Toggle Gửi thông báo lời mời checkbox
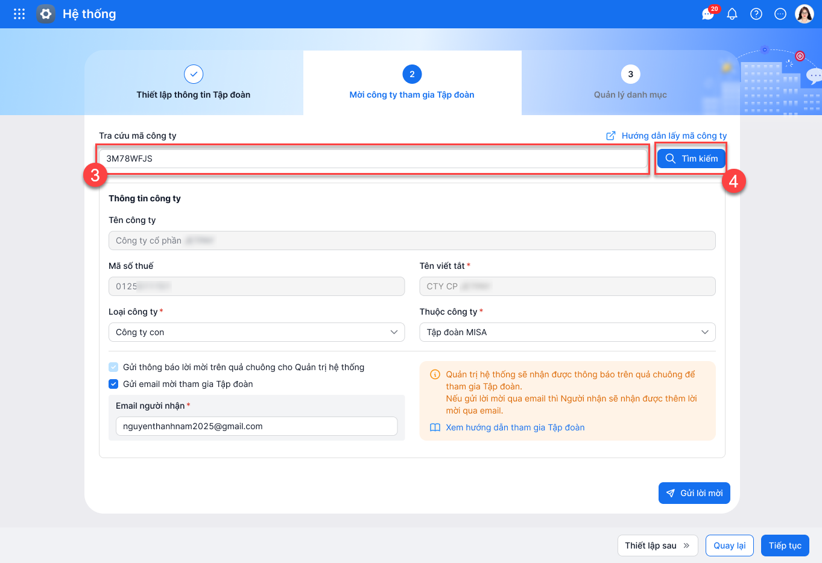This screenshot has height=563, width=822. pyautogui.click(x=113, y=367)
